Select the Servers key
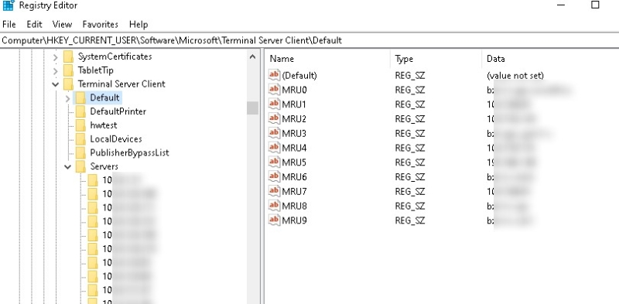619x304 pixels. 104,166
